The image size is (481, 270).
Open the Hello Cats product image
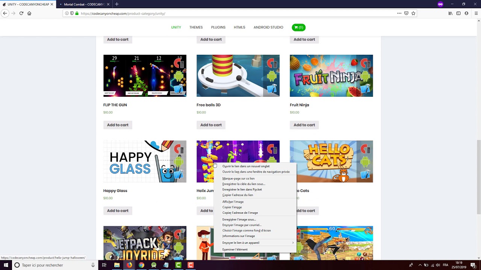tap(331, 162)
